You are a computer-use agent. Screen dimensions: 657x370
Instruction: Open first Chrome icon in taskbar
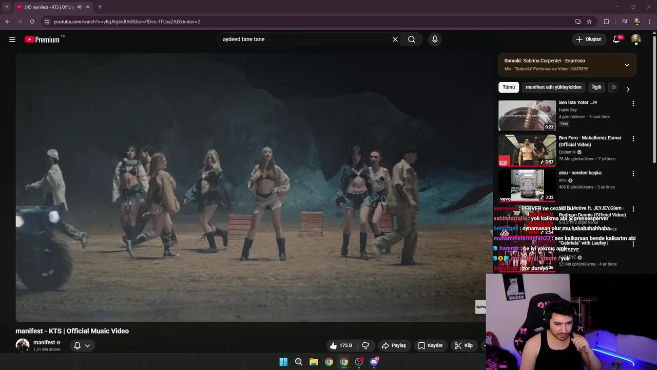click(x=329, y=362)
